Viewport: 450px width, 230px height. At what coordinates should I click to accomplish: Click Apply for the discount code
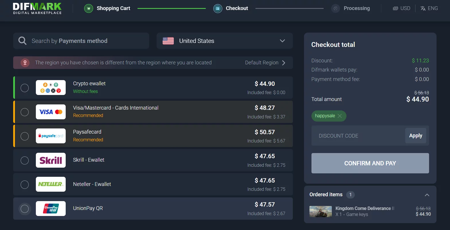pos(416,136)
